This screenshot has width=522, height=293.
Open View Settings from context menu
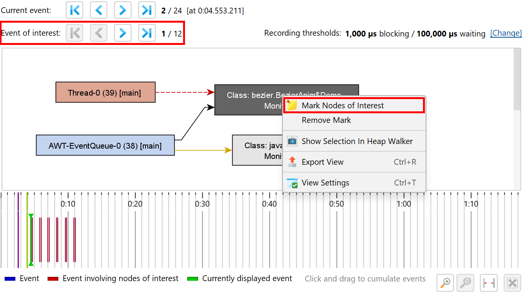click(354, 183)
